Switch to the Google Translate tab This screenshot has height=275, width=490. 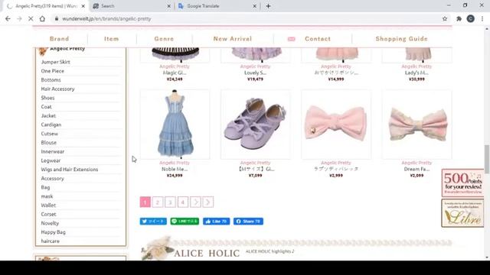tap(217, 6)
